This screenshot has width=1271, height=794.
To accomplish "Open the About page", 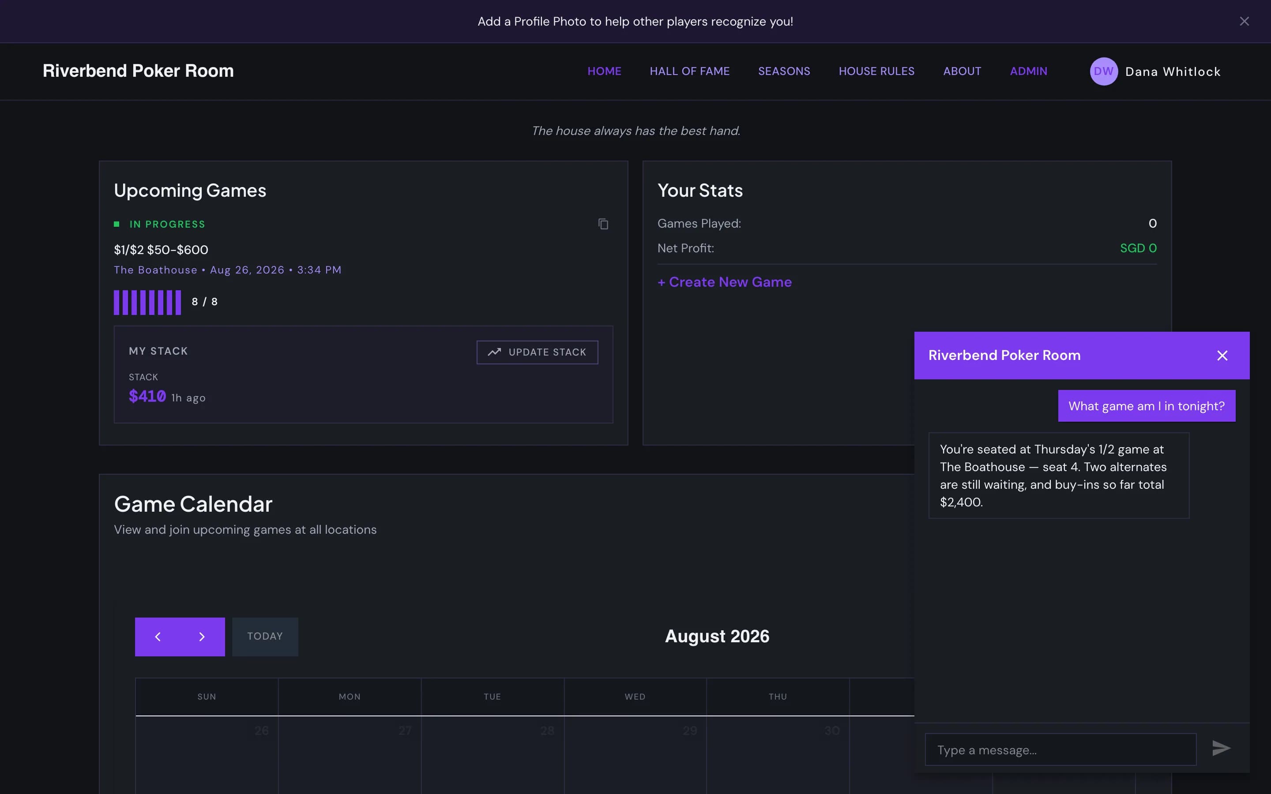I will (962, 71).
